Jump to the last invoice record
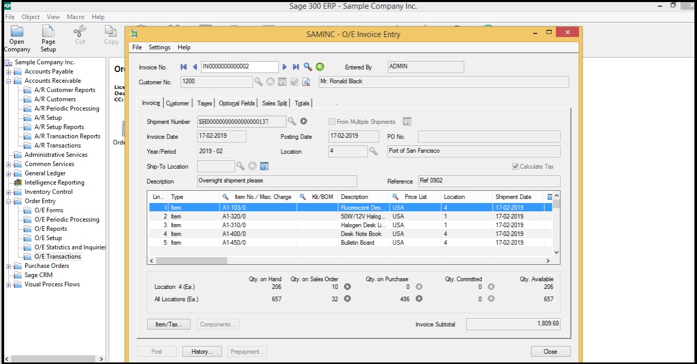697x364 pixels. pyautogui.click(x=295, y=67)
